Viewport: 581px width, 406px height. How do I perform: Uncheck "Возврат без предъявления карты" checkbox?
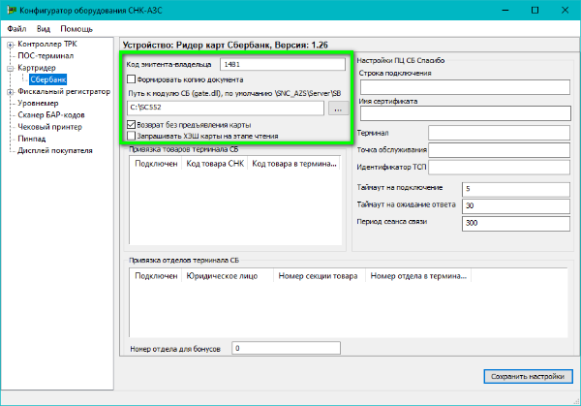point(131,125)
